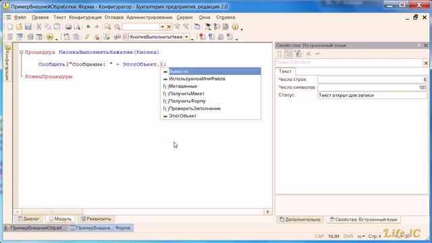This screenshot has height=243, width=432.
Task: Remove all breakpoints red X icon
Action: coord(230,36)
